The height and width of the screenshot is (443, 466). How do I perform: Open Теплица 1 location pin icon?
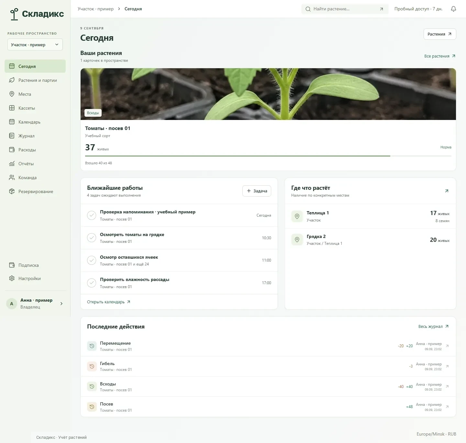[x=297, y=216]
